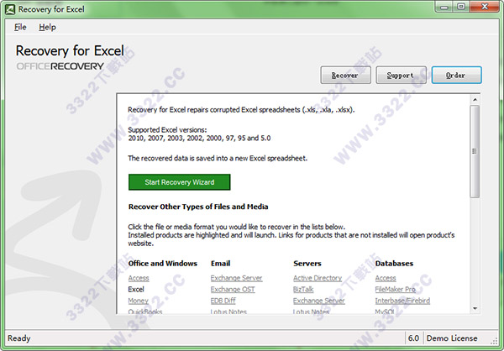Click the Excel entry in Office and Windows
Image resolution: width=504 pixels, height=351 pixels.
point(136,290)
